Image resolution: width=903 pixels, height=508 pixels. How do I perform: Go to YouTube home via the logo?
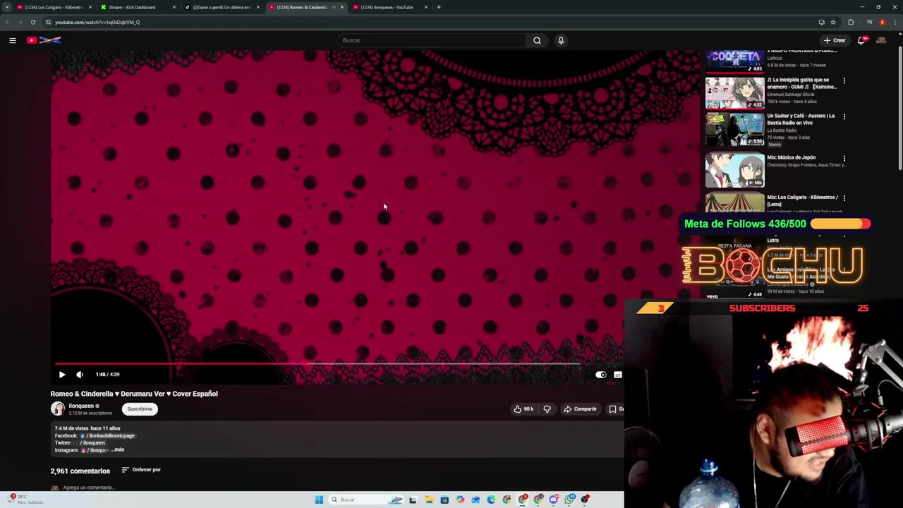[44, 40]
